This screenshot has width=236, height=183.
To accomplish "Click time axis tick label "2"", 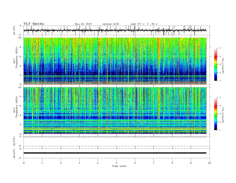I will tap(61, 163).
